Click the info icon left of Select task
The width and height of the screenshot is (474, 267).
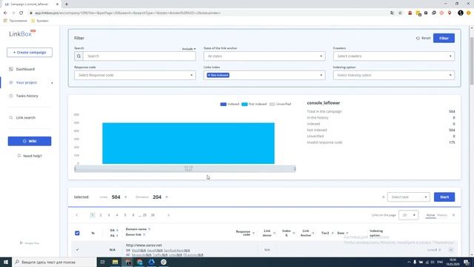pyautogui.click(x=384, y=197)
